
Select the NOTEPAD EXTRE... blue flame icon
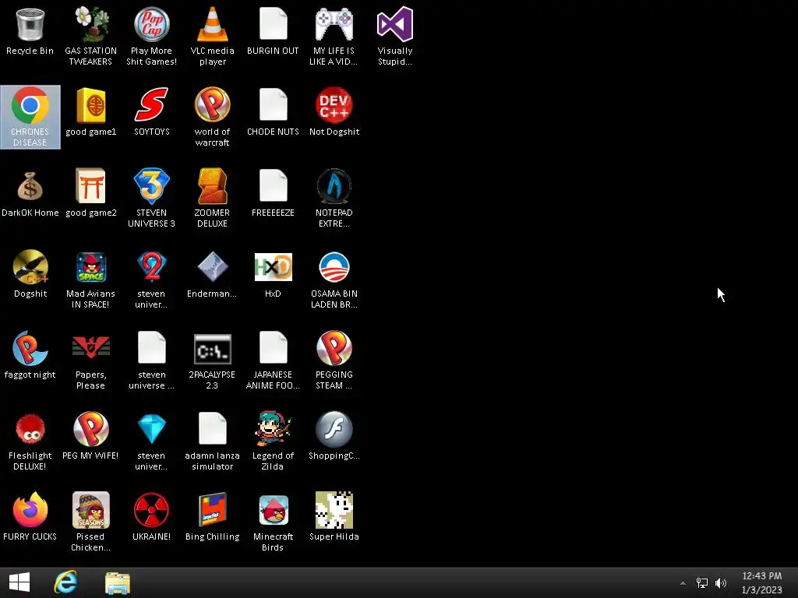tap(334, 185)
